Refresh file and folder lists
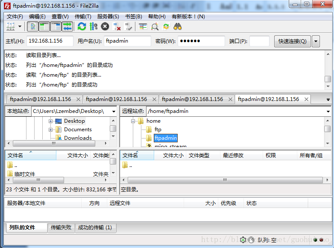 coord(82,26)
